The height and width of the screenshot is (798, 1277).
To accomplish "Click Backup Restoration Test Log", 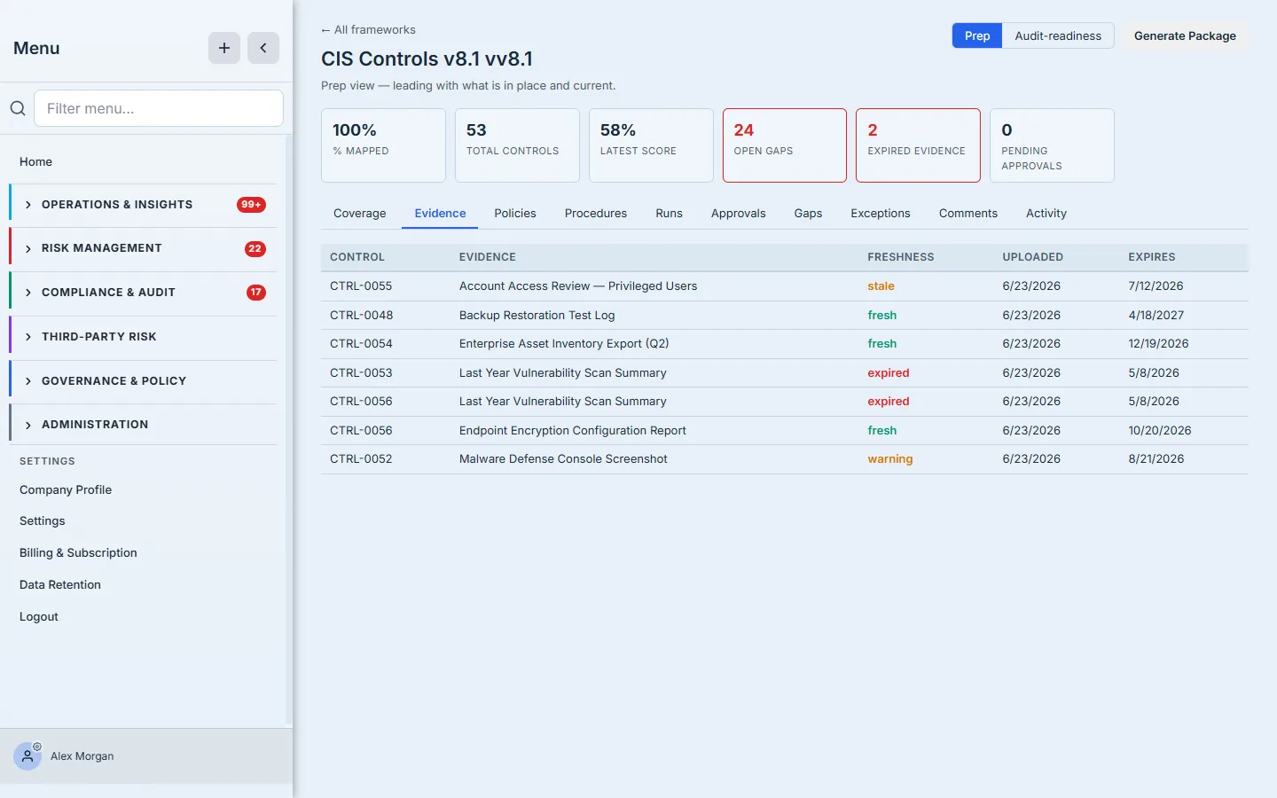I will tap(537, 316).
